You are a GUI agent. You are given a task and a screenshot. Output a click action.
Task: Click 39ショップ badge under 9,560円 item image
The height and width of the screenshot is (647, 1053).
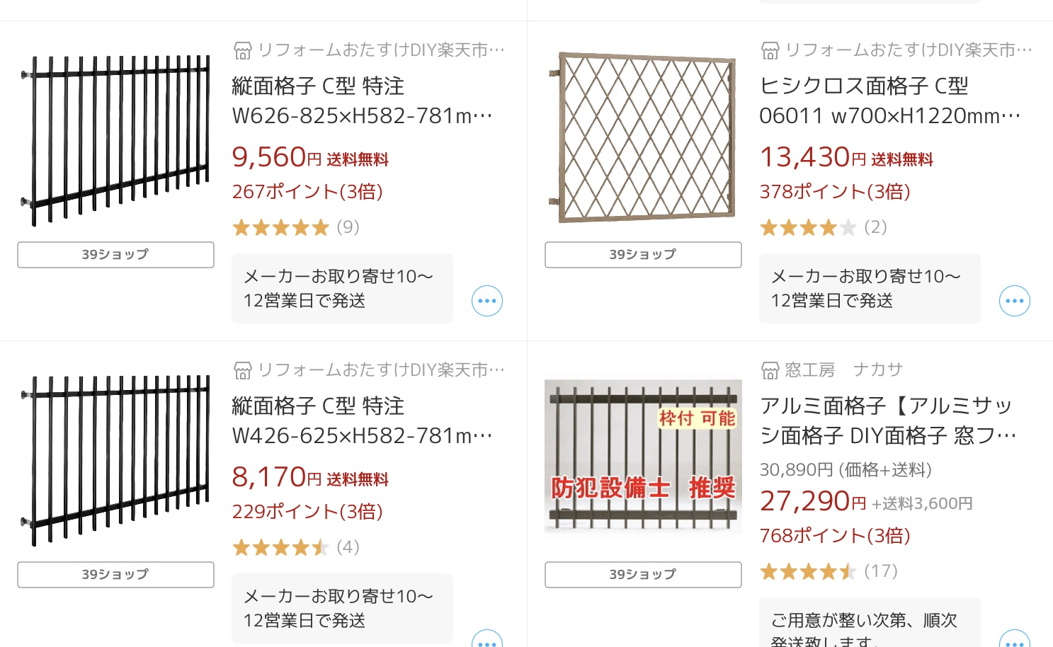click(x=115, y=255)
